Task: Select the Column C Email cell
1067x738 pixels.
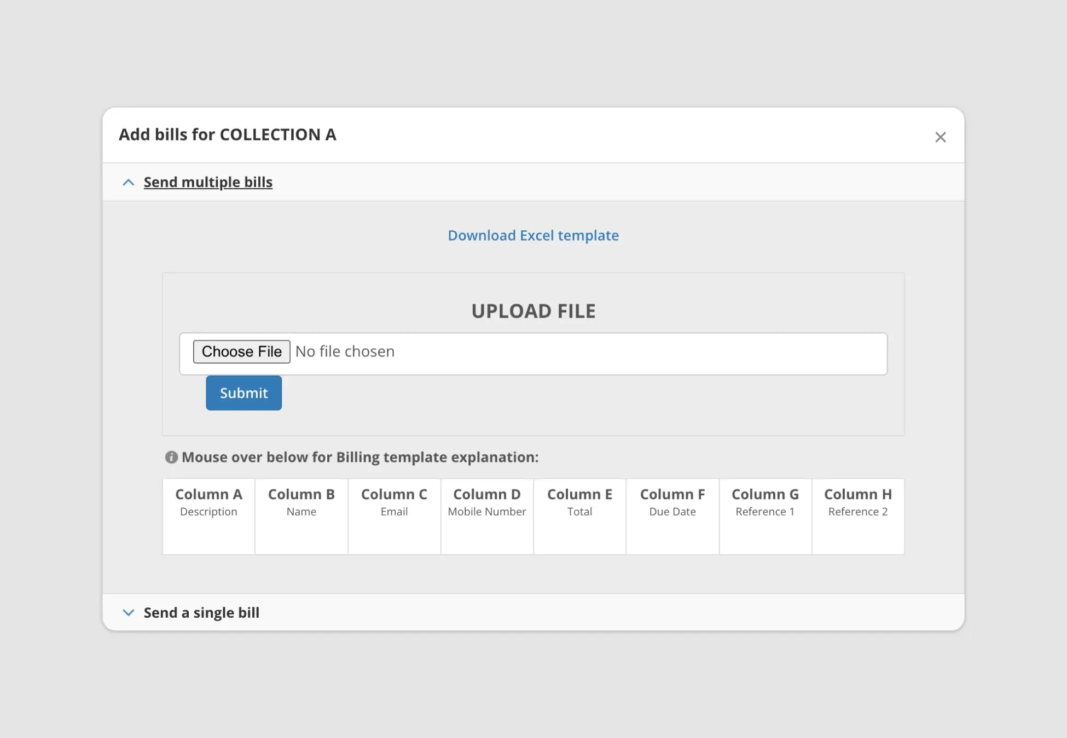Action: coord(394,517)
